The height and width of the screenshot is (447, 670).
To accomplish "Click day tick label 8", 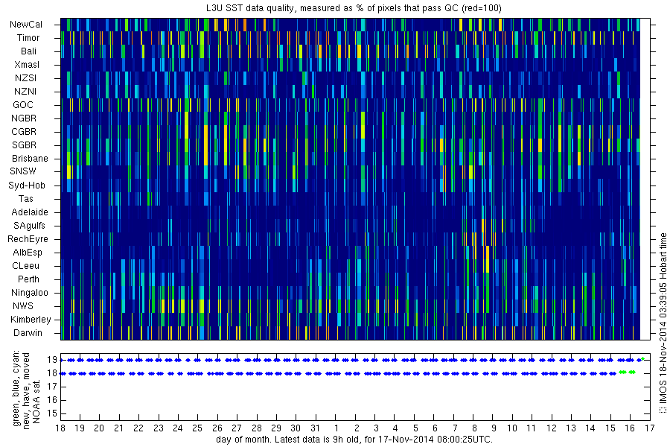I will tap(474, 428).
